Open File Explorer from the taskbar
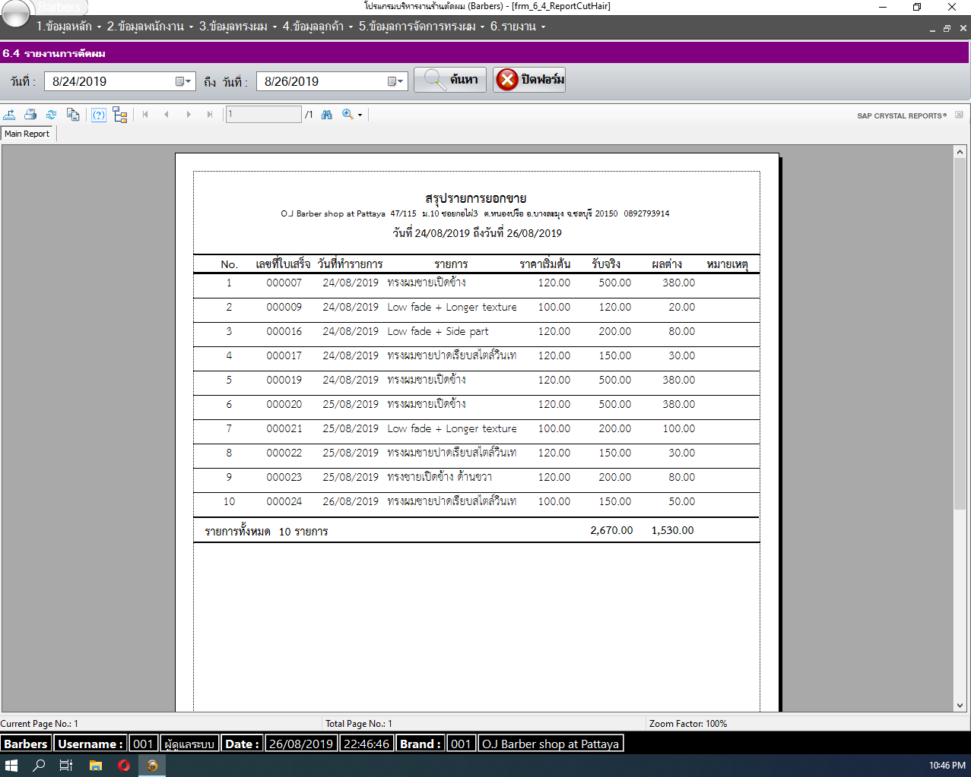Image resolution: width=971 pixels, height=777 pixels. [x=95, y=765]
